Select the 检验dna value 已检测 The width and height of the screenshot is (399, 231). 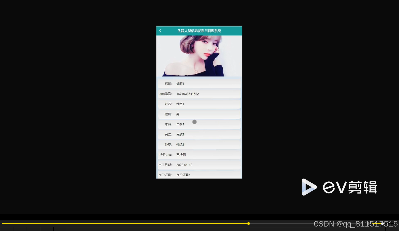tap(181, 155)
